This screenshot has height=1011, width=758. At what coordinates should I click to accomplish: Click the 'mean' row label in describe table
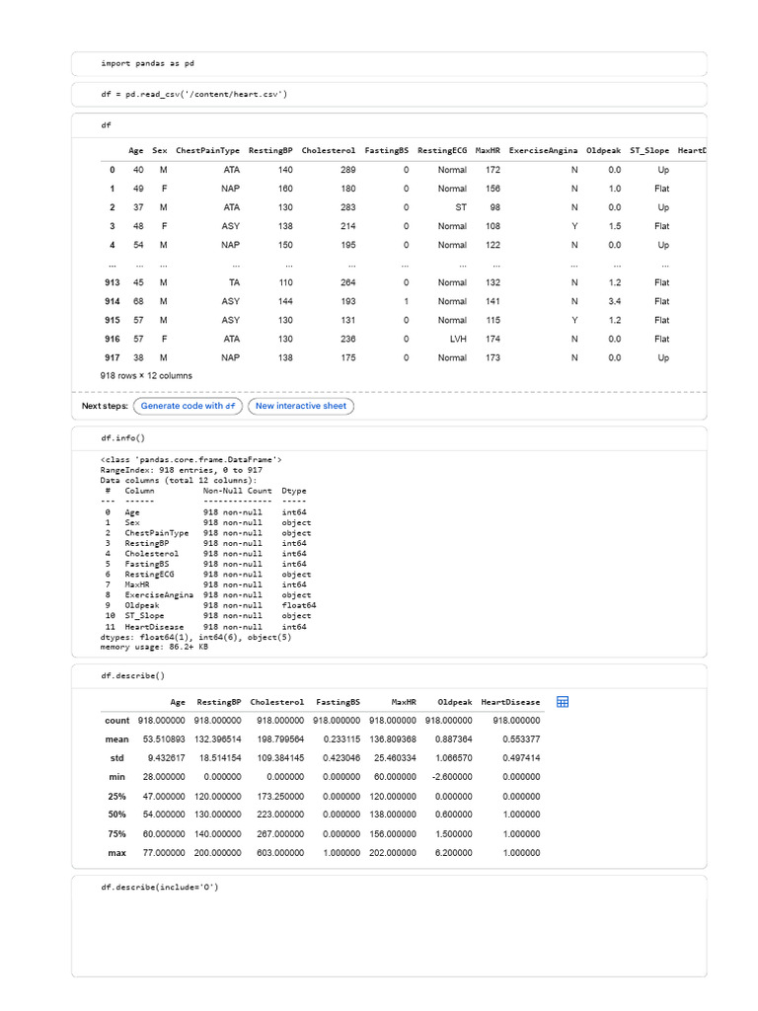click(x=116, y=739)
